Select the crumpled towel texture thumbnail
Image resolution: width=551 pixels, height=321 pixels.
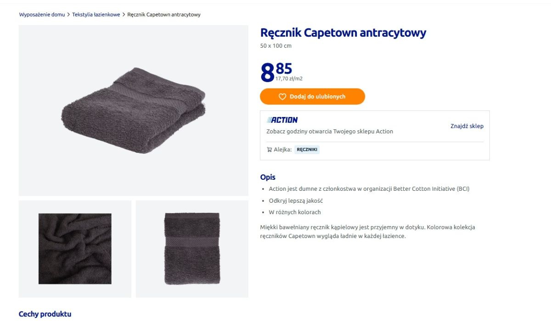tap(75, 249)
